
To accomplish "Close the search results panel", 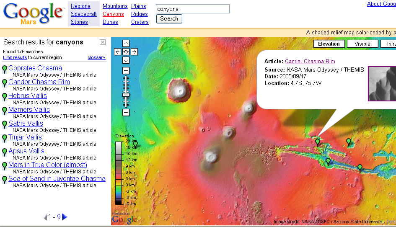I will 103,42.
